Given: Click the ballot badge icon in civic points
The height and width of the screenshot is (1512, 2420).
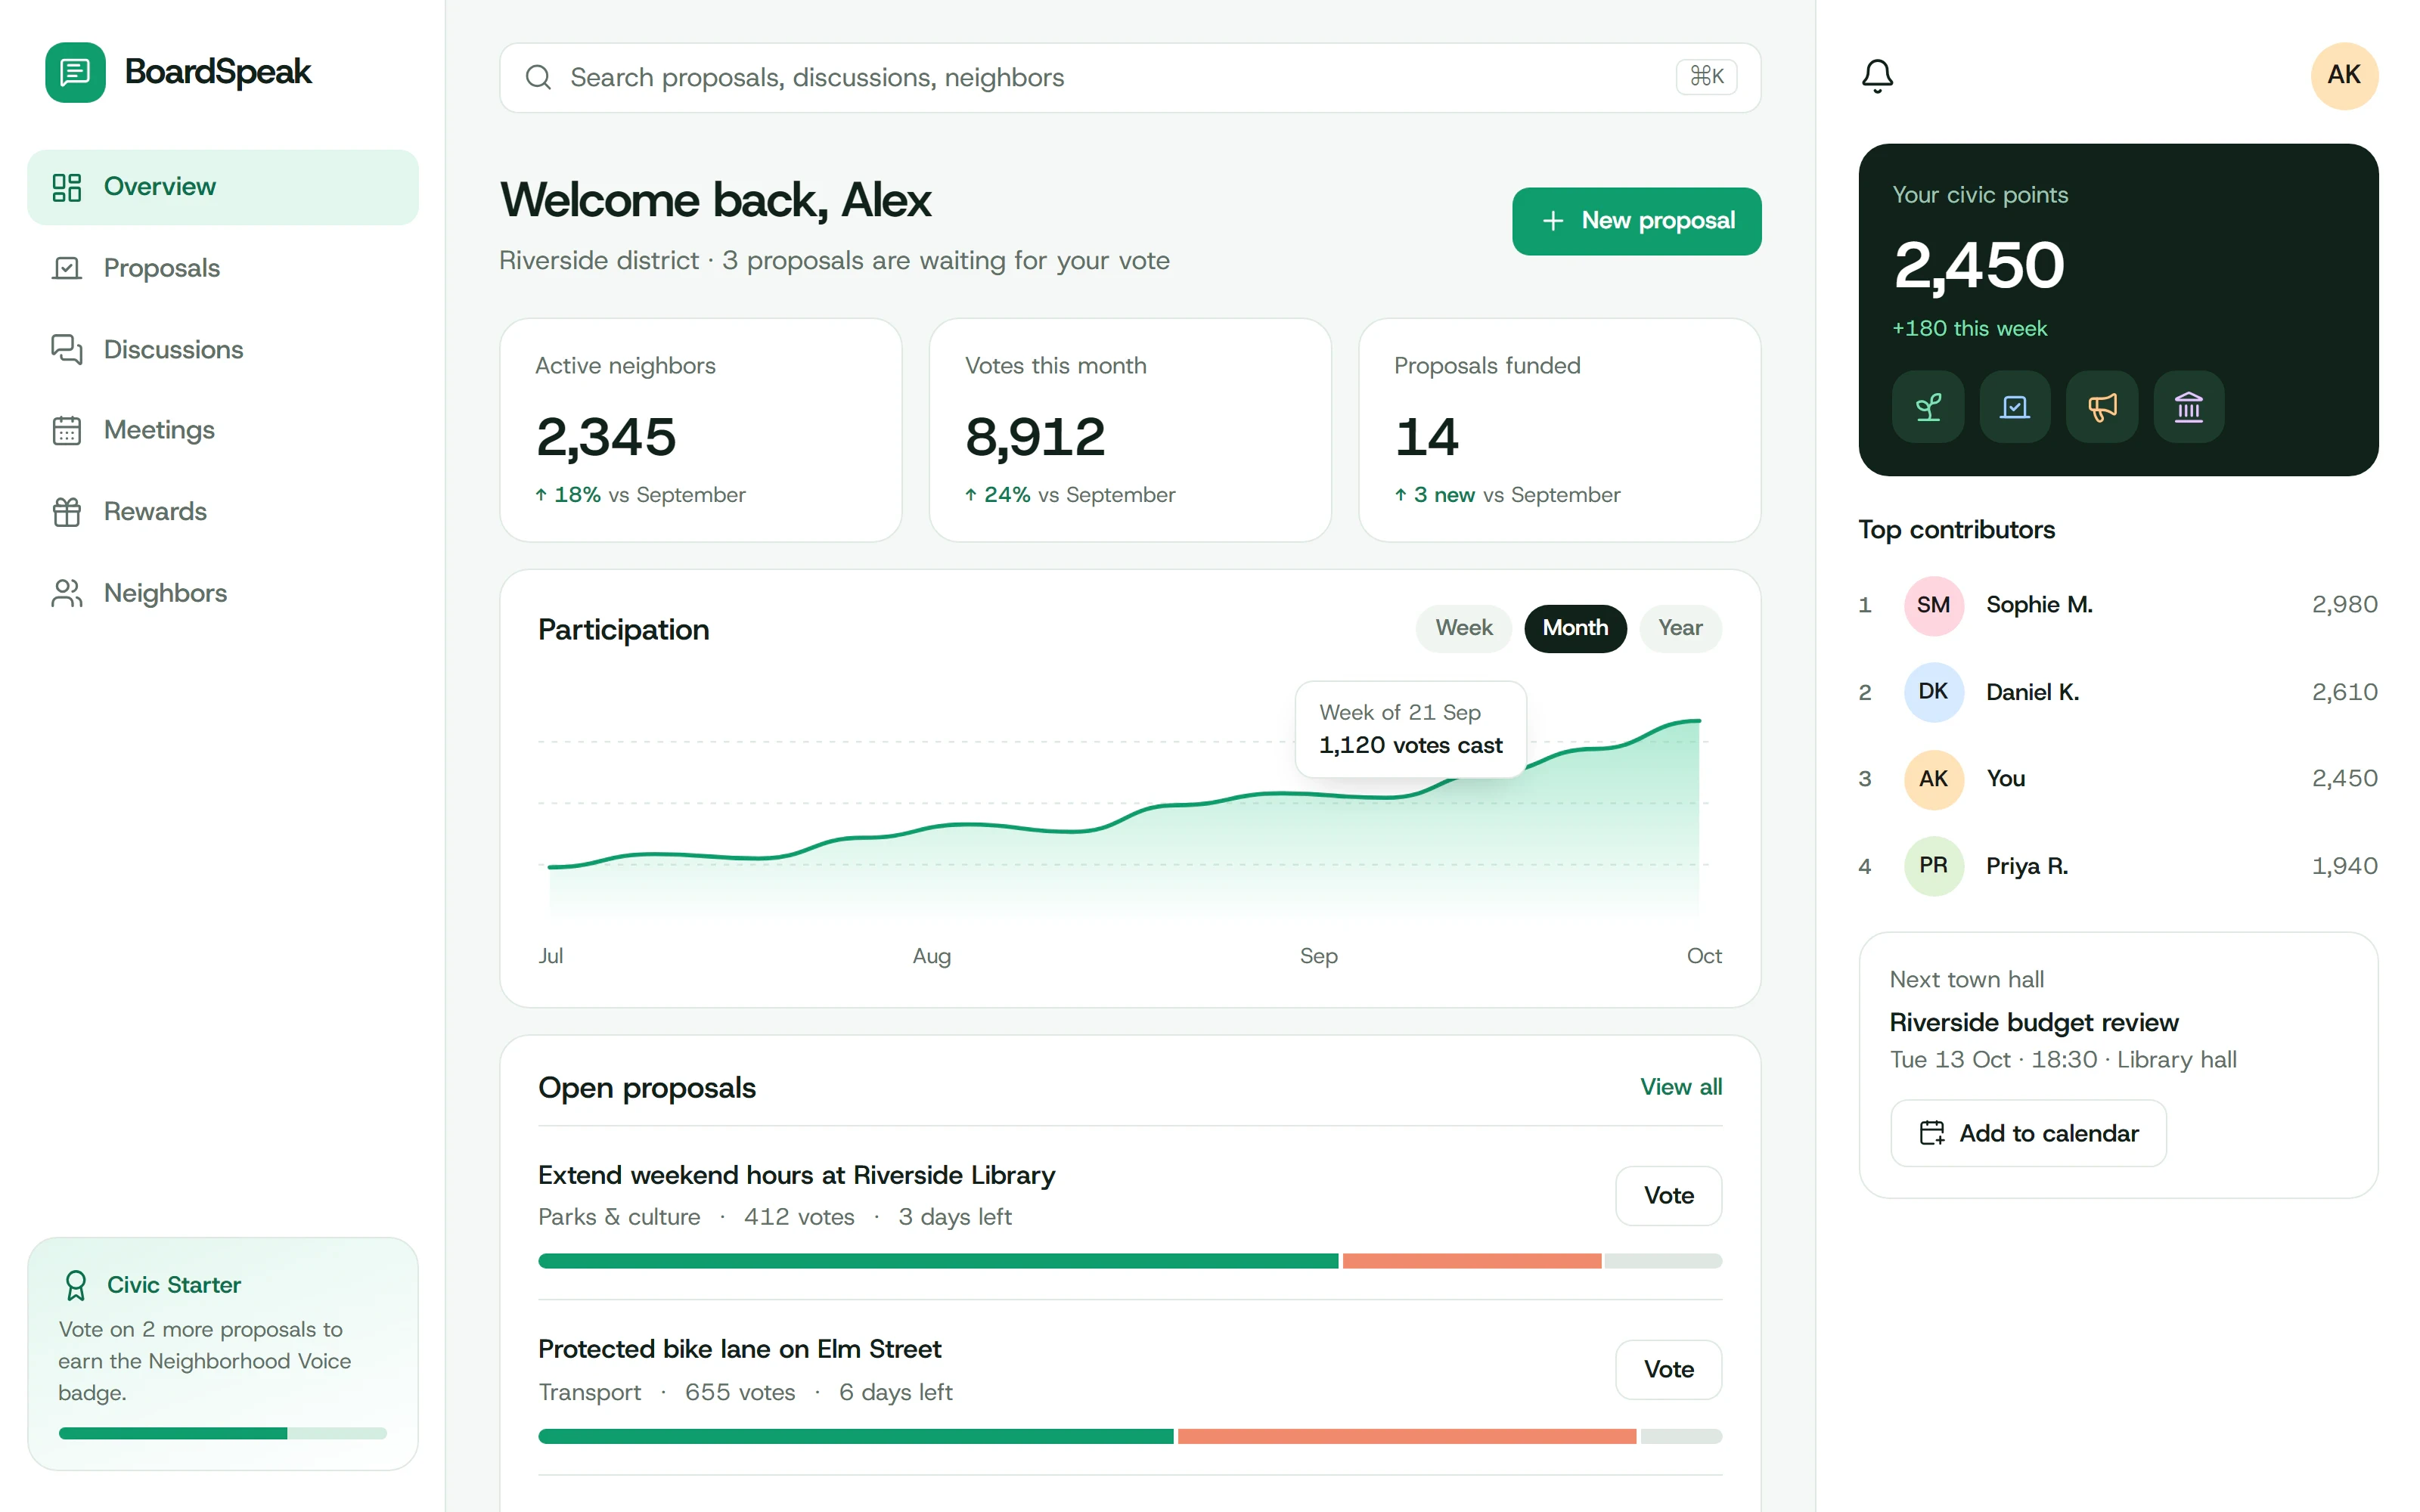Looking at the screenshot, I should (x=2015, y=407).
